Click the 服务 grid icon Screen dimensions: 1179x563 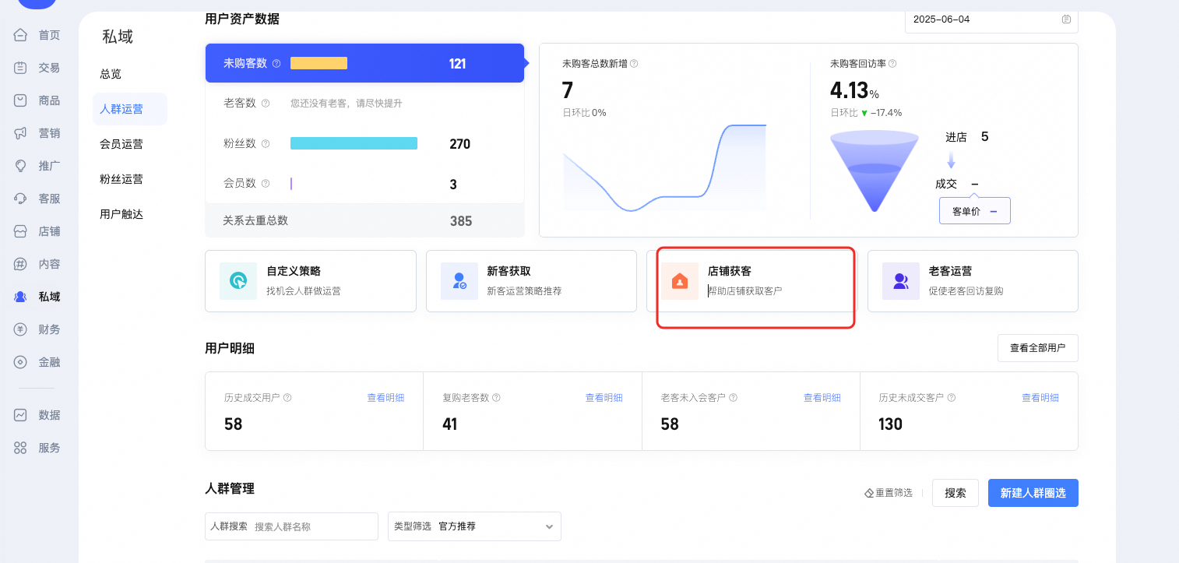[x=20, y=448]
